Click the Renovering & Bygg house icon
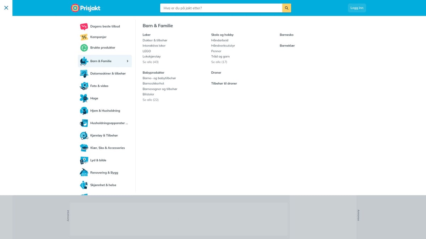 [84, 172]
